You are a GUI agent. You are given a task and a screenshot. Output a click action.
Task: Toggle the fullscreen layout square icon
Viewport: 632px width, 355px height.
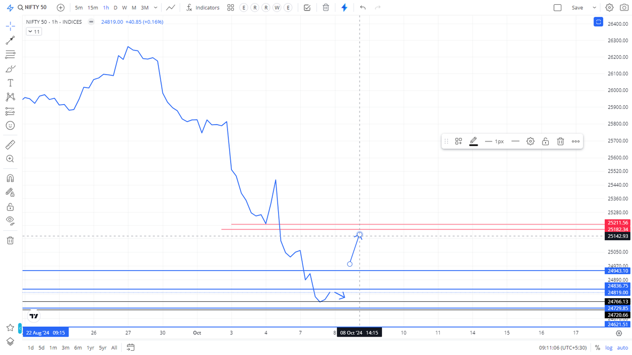pos(558,8)
